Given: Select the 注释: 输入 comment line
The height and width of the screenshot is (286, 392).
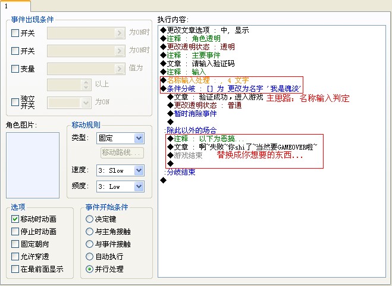Looking at the screenshot, I should point(183,72).
